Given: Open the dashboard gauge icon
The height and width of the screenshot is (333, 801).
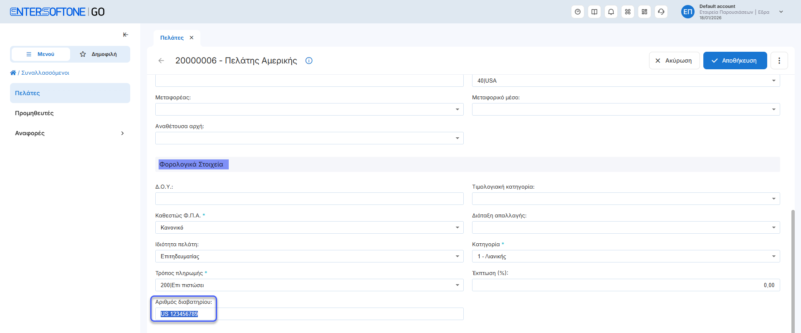Looking at the screenshot, I should point(578,12).
